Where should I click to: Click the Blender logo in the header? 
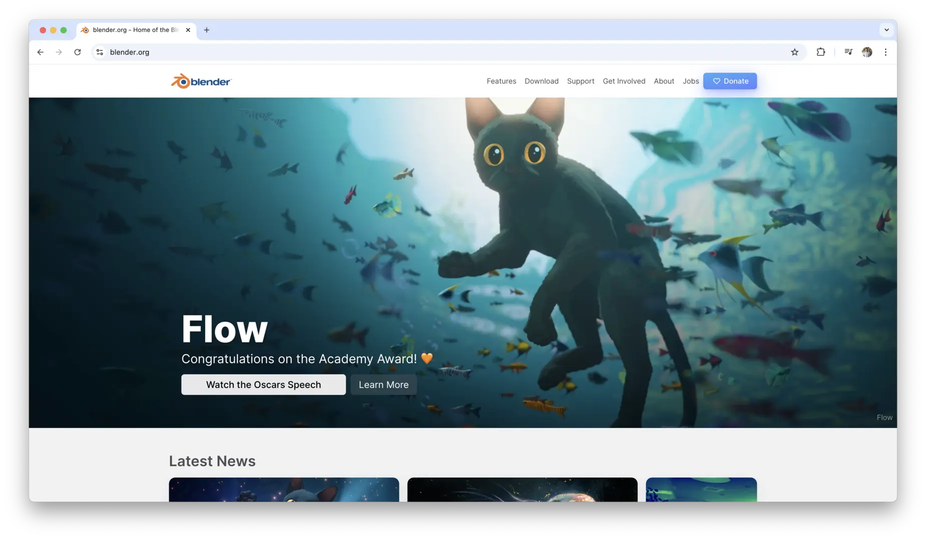pos(201,81)
